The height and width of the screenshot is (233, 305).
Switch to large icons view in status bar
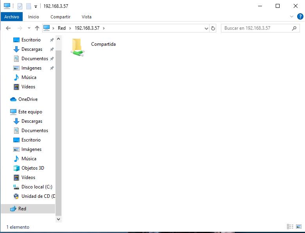[299, 226]
